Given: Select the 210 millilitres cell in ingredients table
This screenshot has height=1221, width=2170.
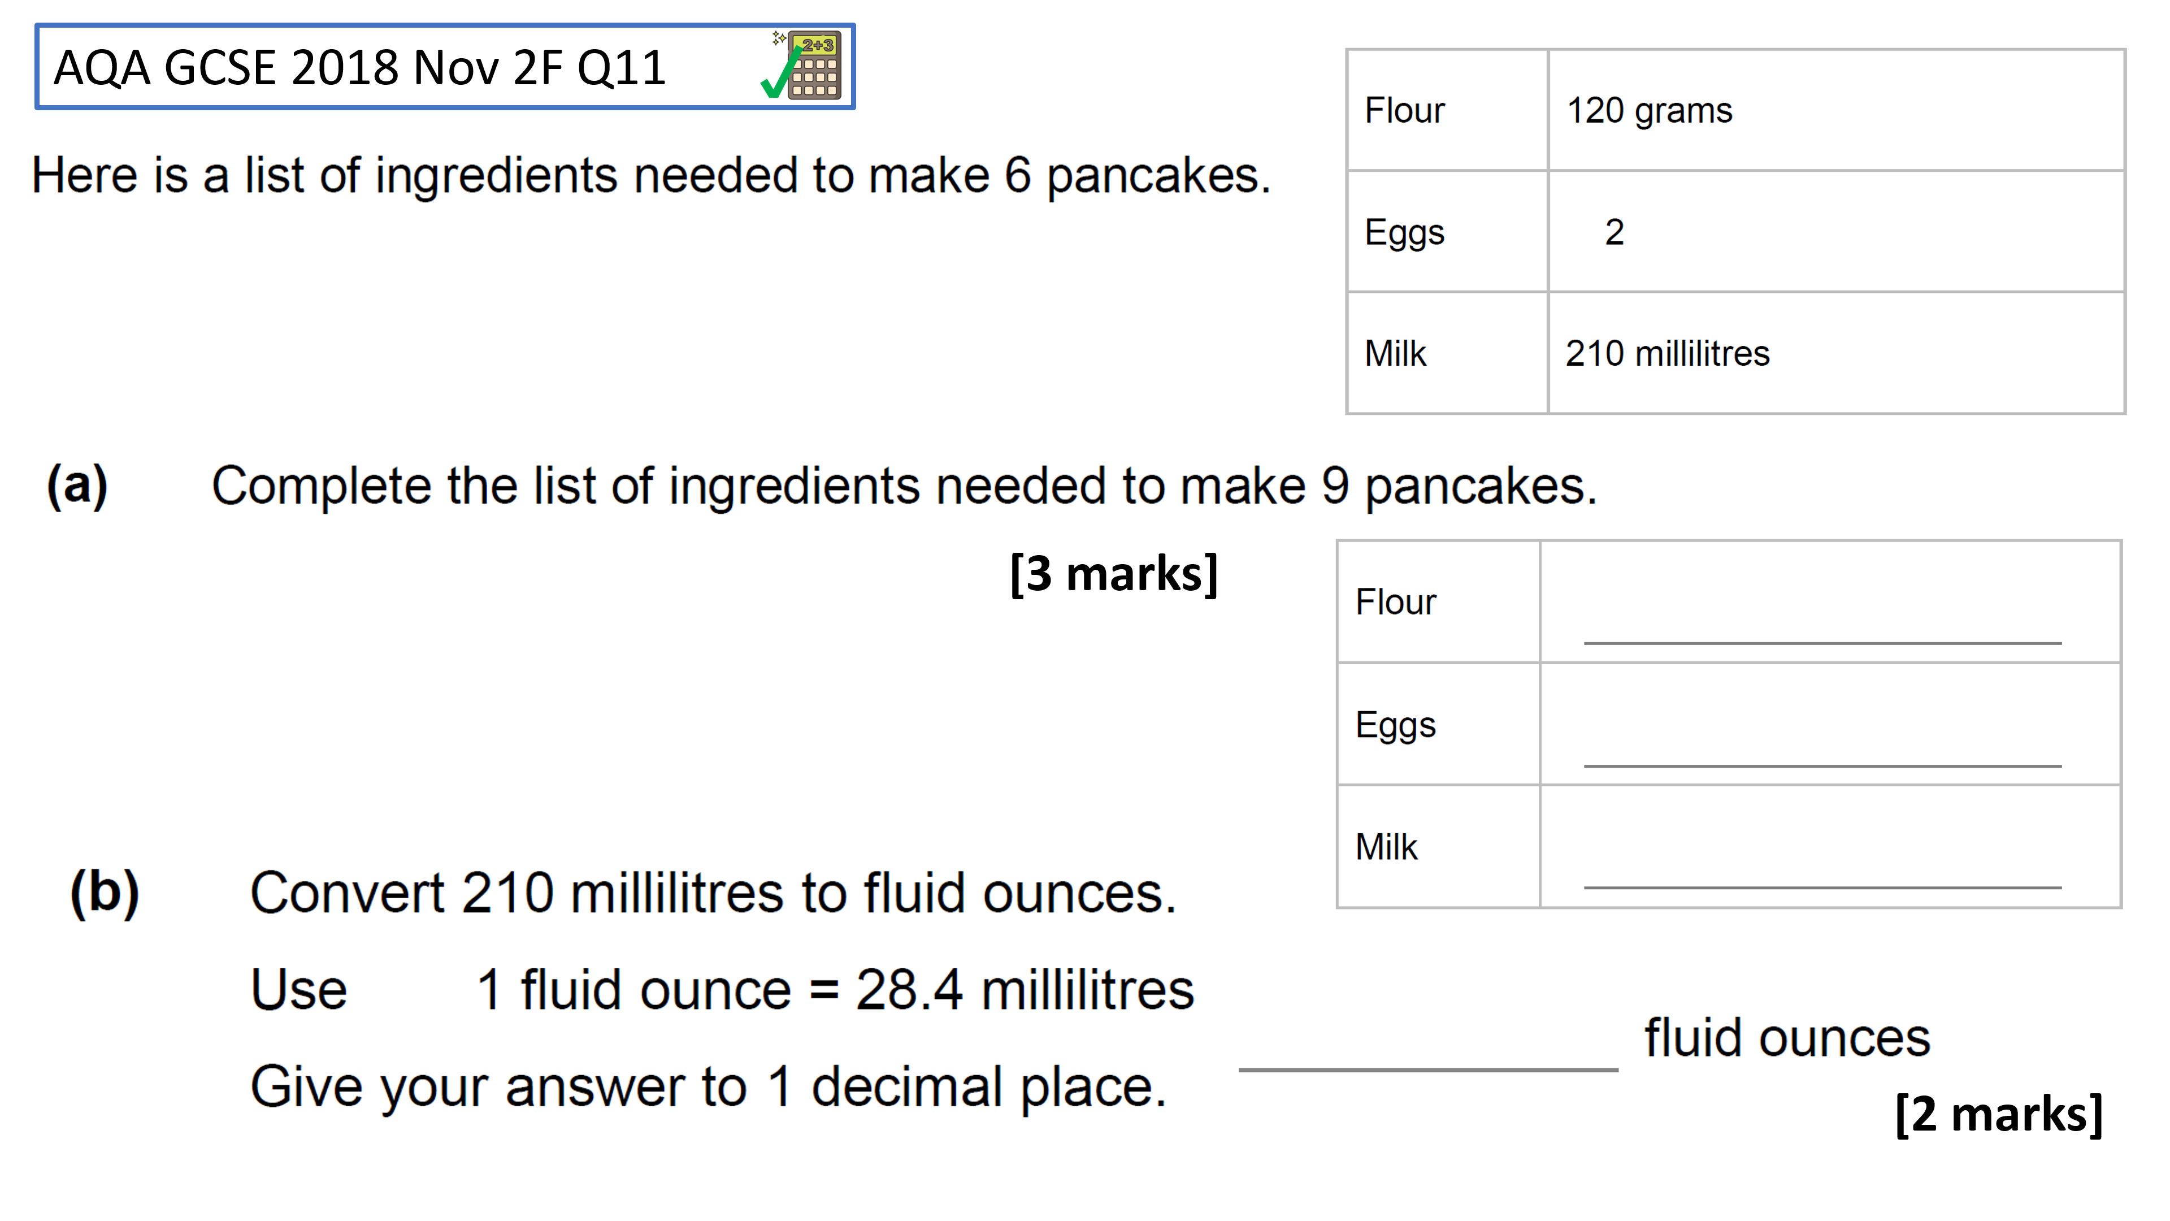Looking at the screenshot, I should tap(1837, 353).
